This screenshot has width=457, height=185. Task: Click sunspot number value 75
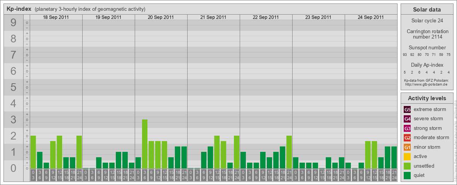coord(448,55)
